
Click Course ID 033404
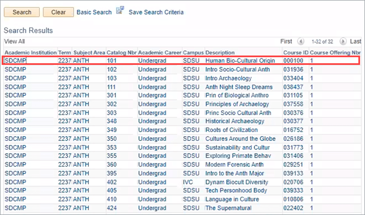293,78
